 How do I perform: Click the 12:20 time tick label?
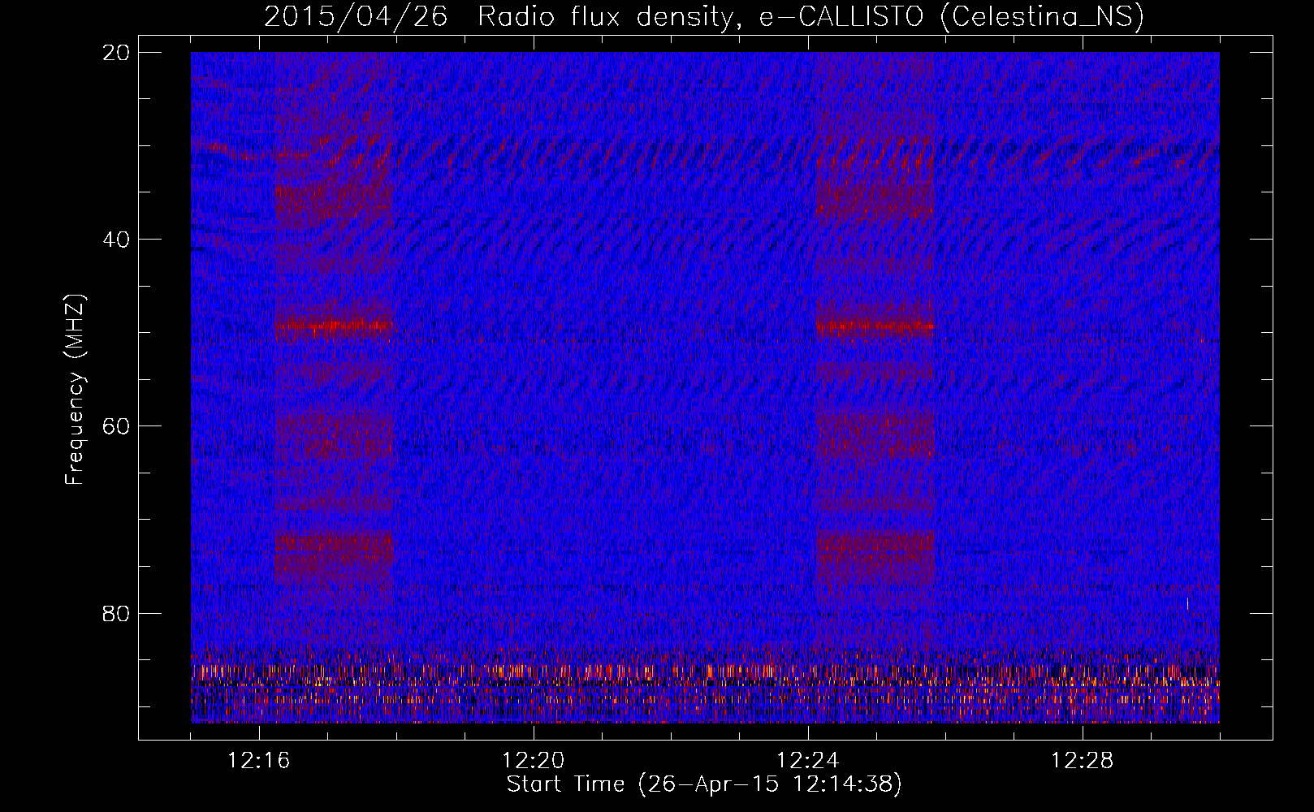(534, 761)
